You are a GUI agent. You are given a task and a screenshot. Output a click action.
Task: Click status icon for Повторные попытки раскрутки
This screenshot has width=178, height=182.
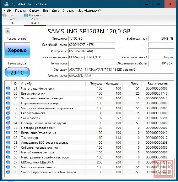(x=8, y=123)
